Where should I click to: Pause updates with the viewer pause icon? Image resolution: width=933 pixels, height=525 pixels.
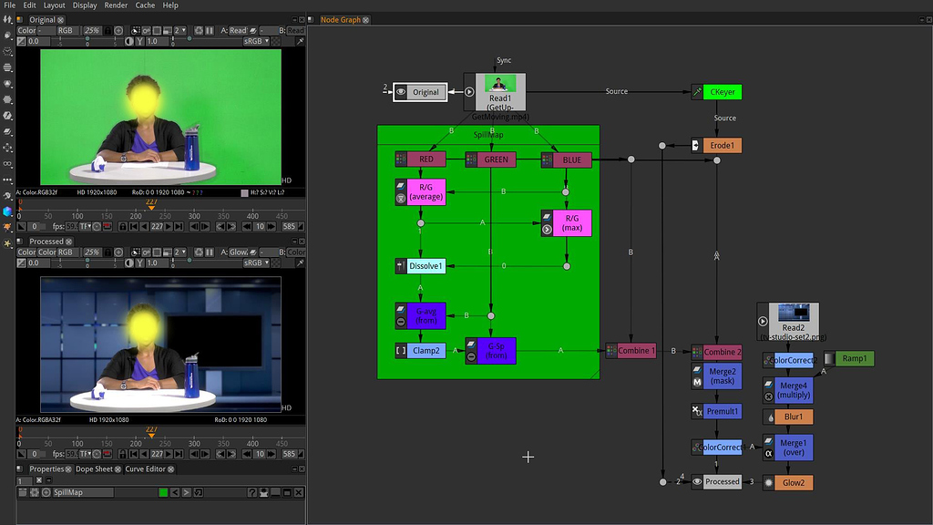click(x=211, y=30)
